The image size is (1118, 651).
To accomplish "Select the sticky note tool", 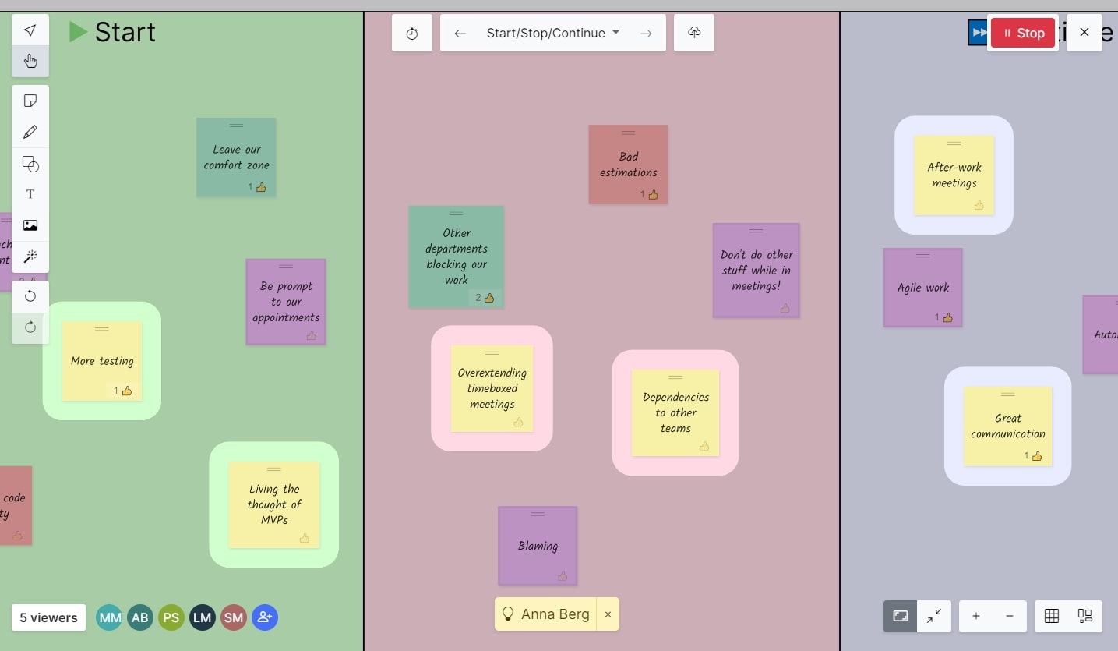I will 30,100.
